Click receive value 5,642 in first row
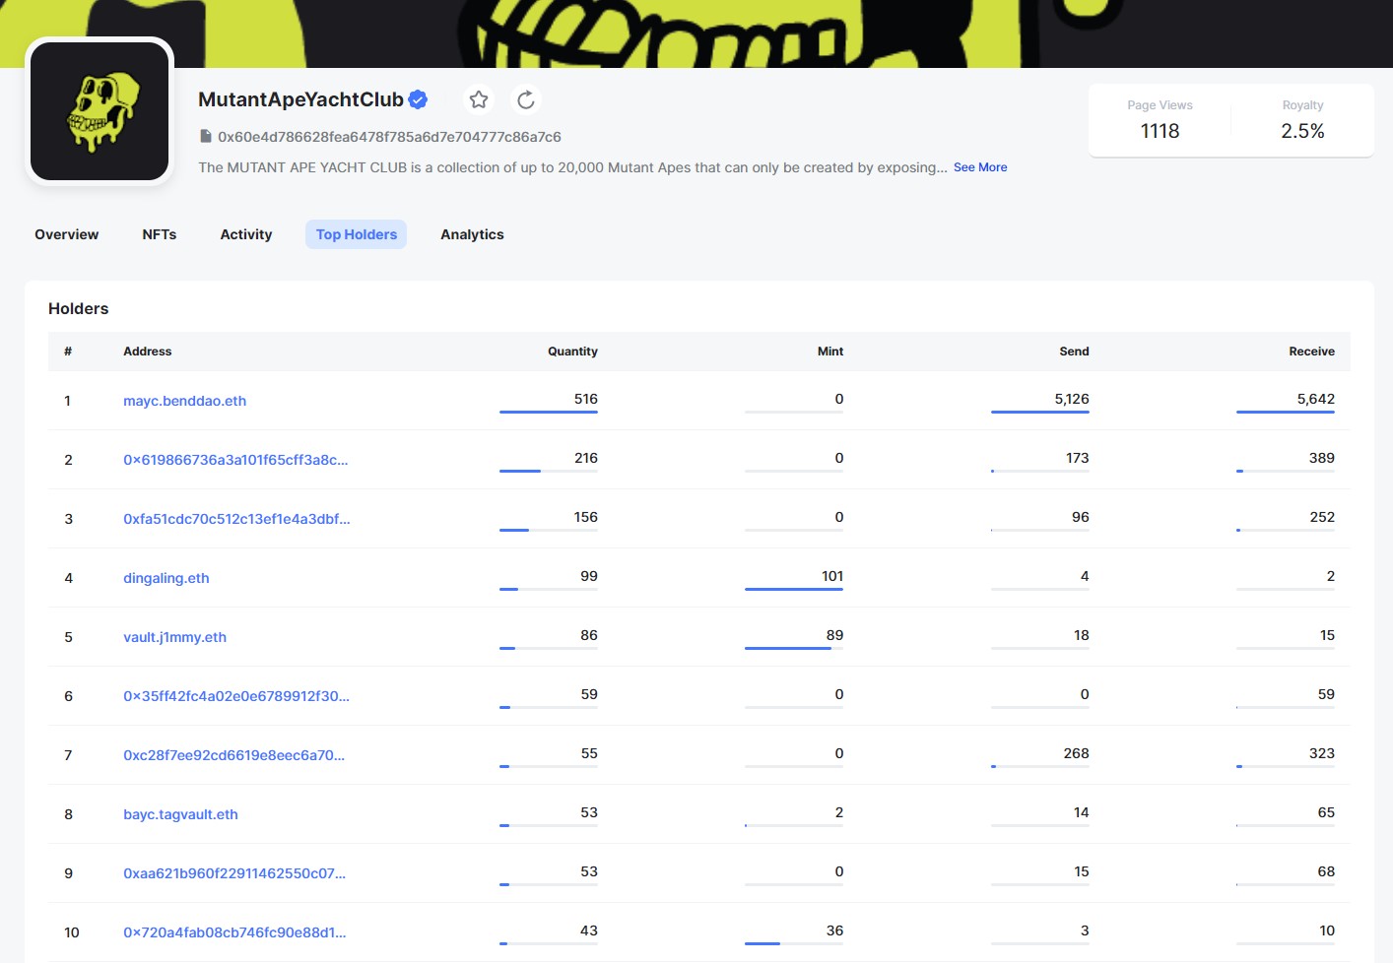 1316,399
